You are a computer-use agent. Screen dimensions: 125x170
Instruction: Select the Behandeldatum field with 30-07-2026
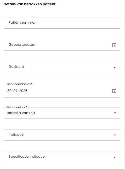click(62, 91)
